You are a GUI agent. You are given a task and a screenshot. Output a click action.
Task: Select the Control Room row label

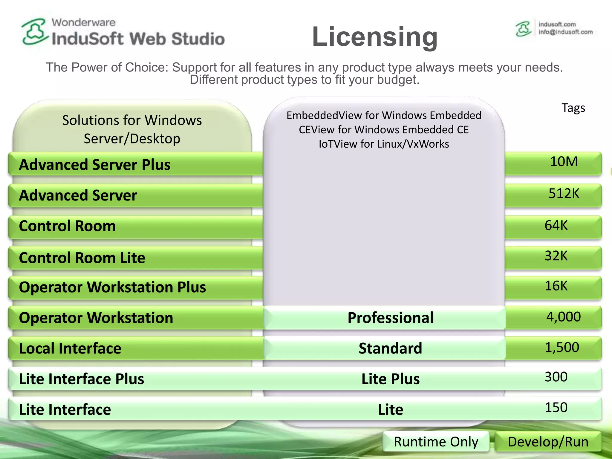point(67,226)
